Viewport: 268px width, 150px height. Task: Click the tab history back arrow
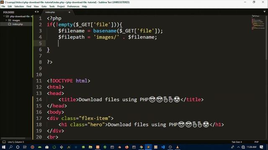coord(35,12)
